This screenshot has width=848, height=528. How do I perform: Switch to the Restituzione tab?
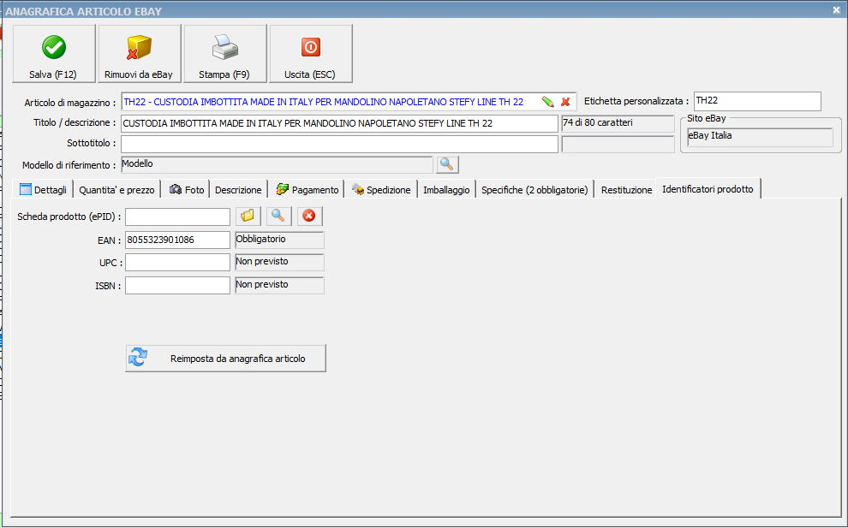pos(626,190)
